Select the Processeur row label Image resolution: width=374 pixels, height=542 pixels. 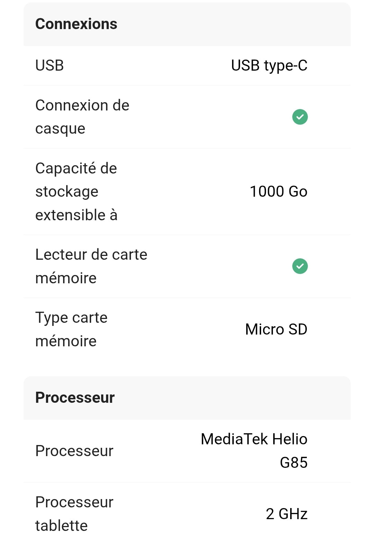pyautogui.click(x=74, y=451)
